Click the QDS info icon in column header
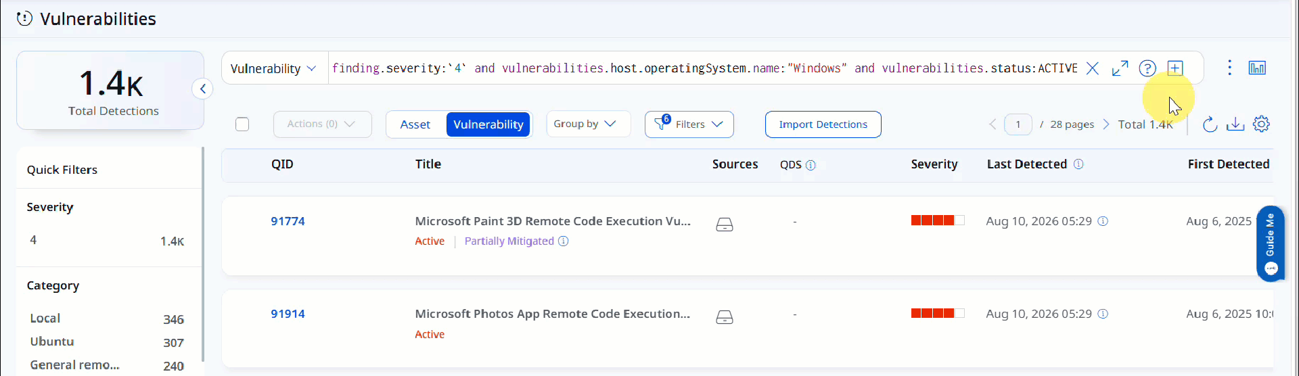The width and height of the screenshot is (1299, 376). 811,165
